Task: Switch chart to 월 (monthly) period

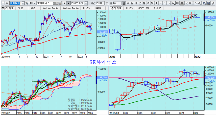Action: (x=132, y=3)
